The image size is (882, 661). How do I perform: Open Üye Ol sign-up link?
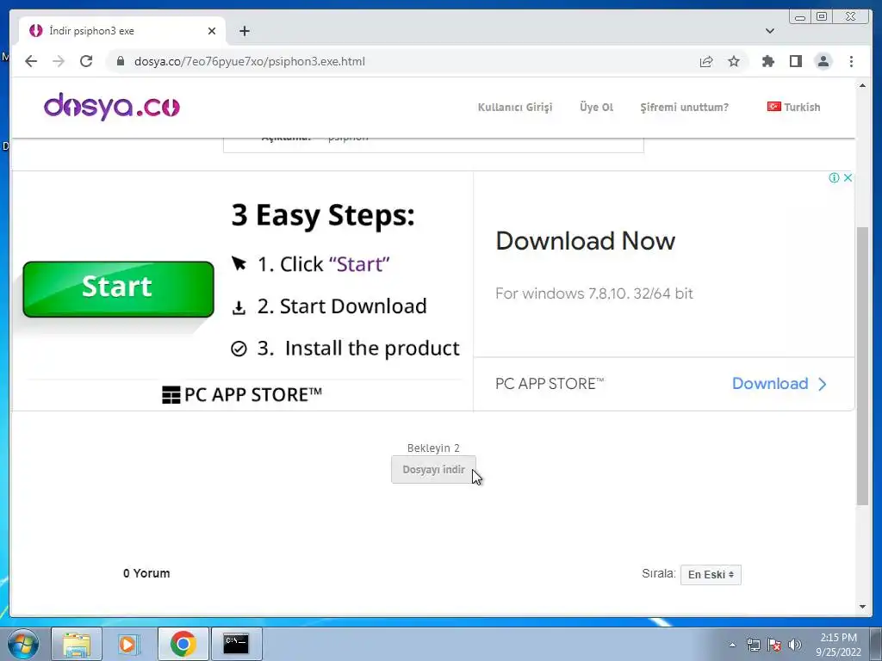(x=596, y=107)
